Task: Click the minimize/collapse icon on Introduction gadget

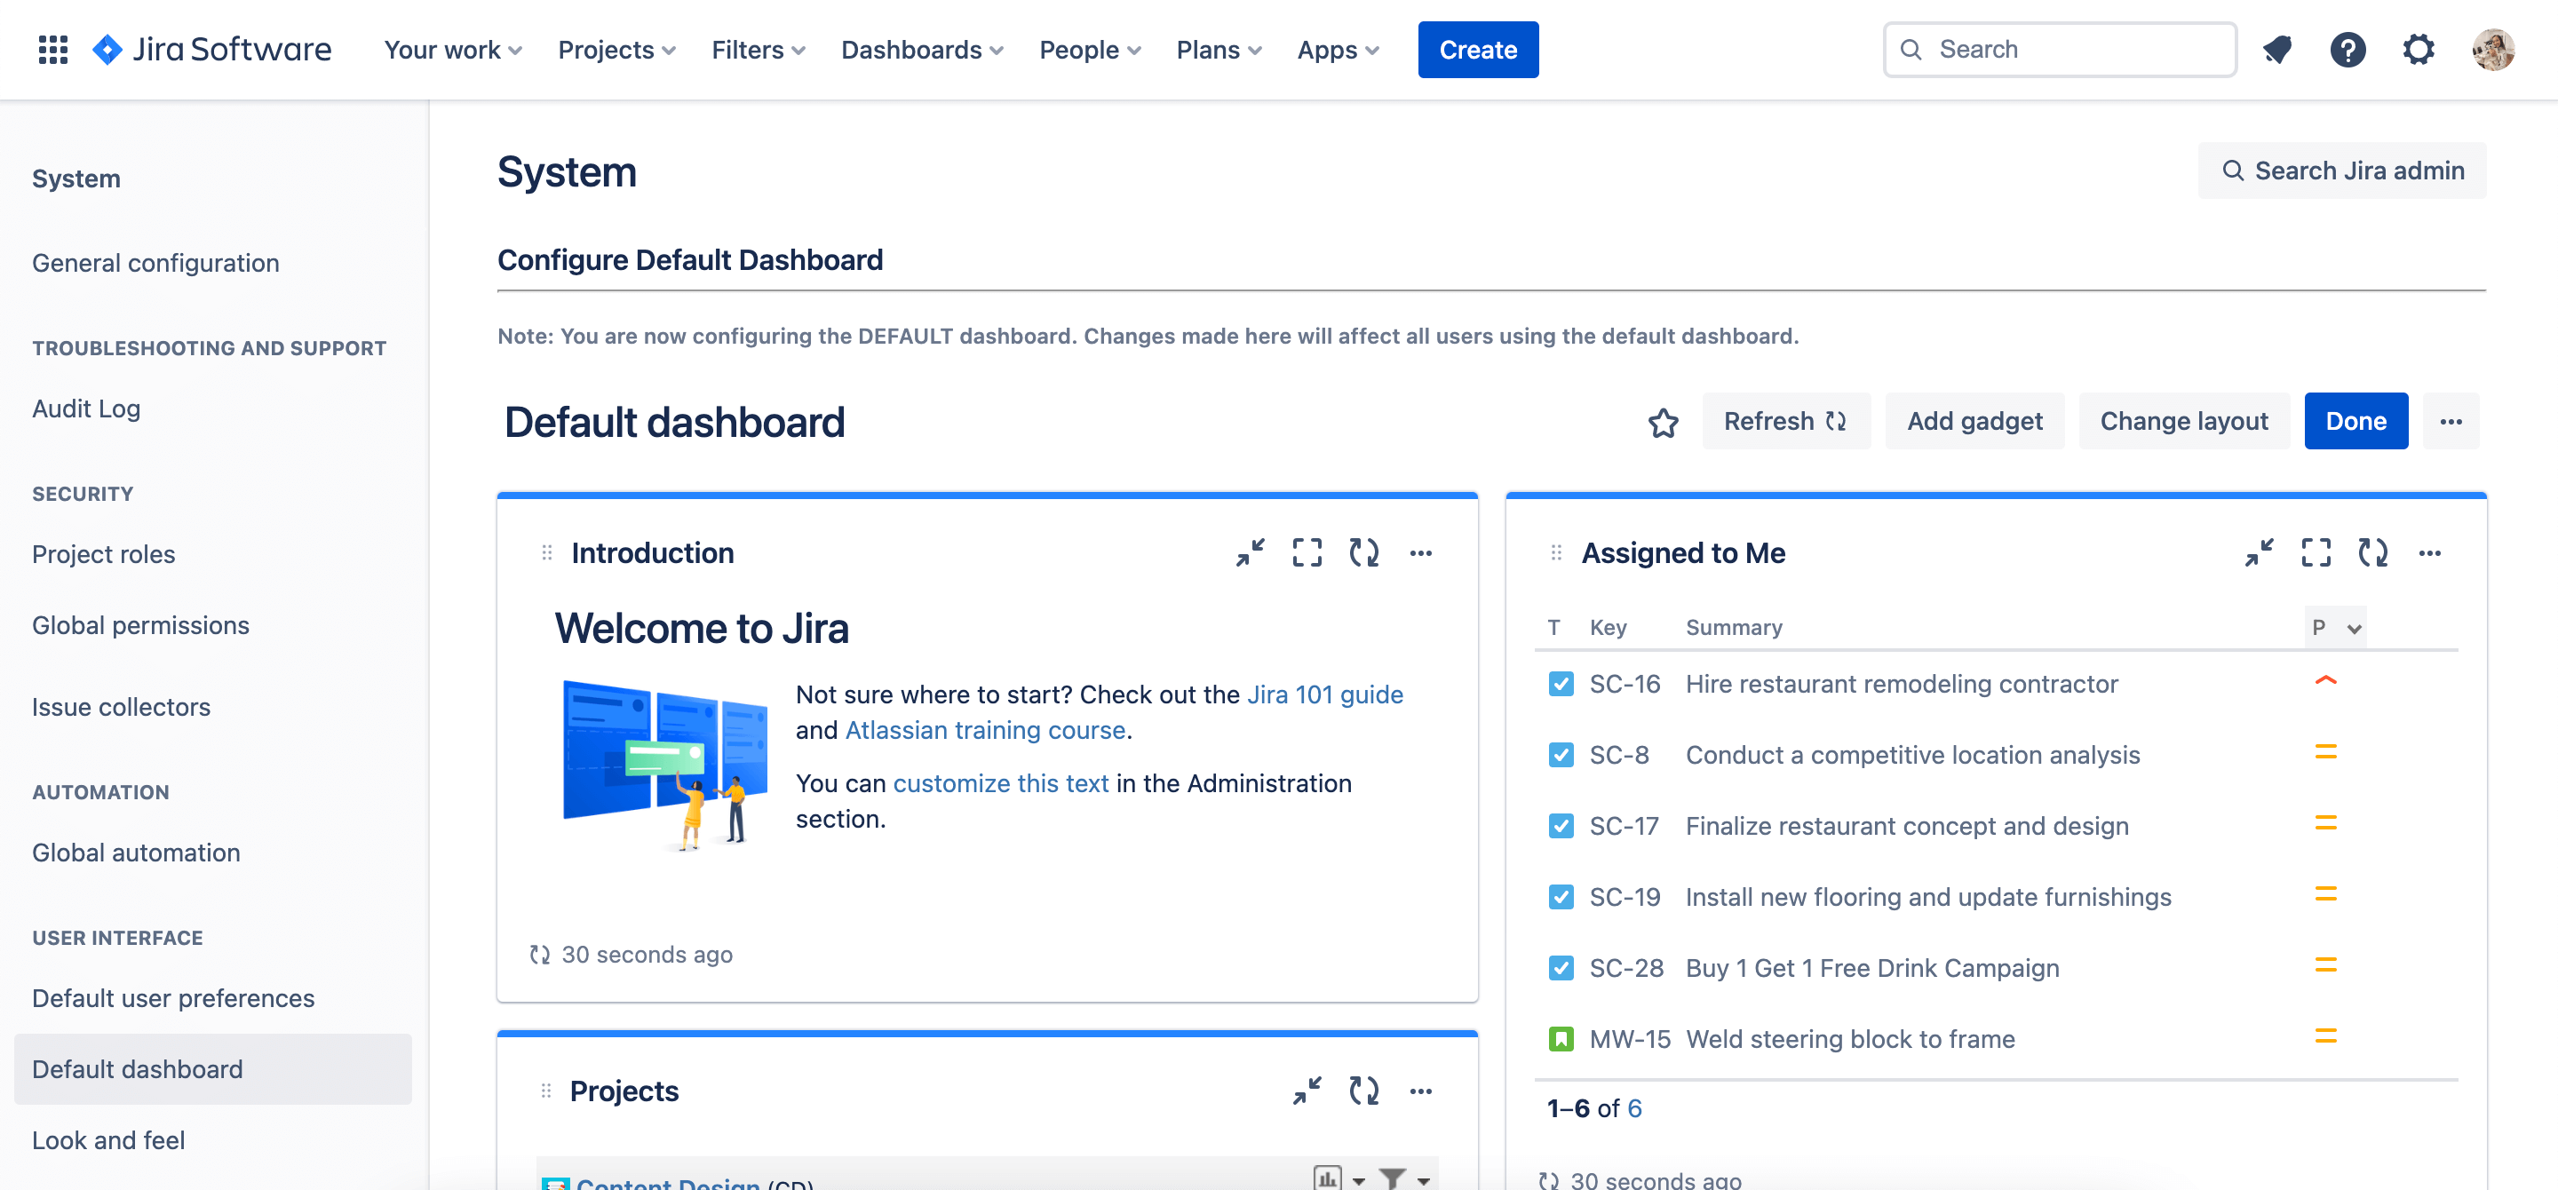Action: point(1250,552)
